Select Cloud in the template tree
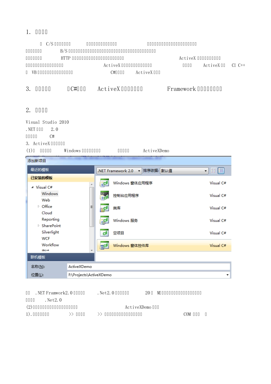 pos(47,213)
